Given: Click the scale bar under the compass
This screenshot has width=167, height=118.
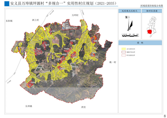Looking at the screenshot, I should 130,35.
